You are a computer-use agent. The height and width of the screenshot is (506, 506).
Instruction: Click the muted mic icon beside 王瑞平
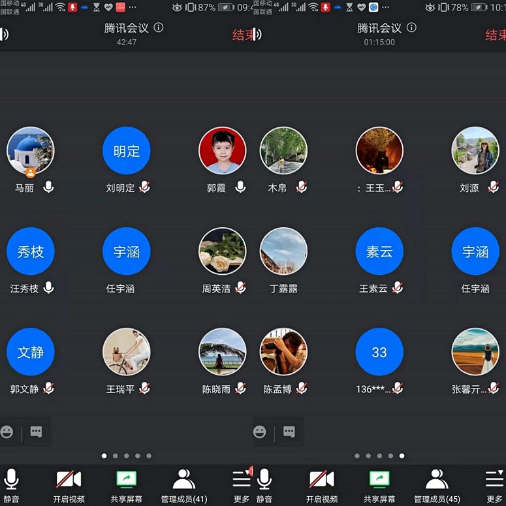click(144, 388)
